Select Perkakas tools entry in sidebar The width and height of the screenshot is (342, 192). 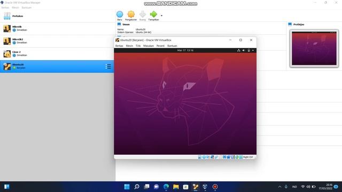[57, 16]
